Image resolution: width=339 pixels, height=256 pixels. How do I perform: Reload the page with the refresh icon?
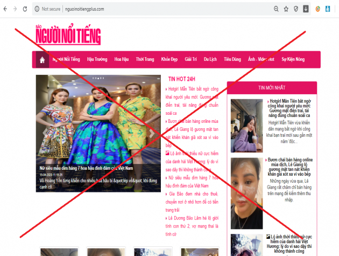pyautogui.click(x=25, y=9)
